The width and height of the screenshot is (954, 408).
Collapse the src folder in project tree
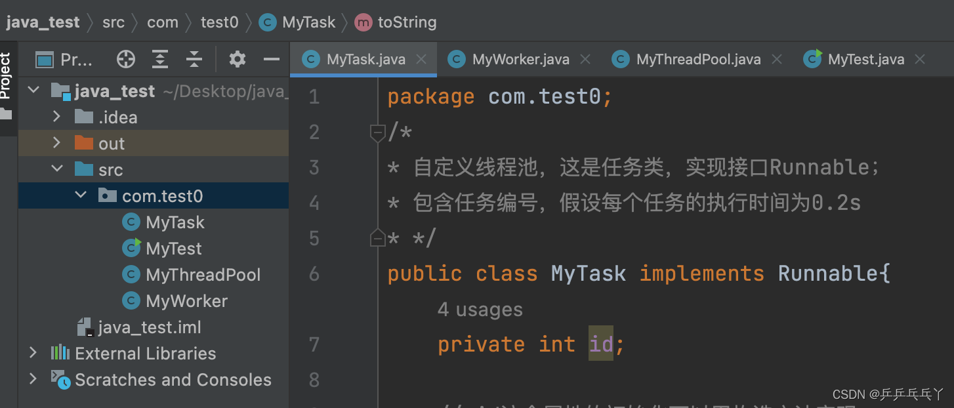pyautogui.click(x=57, y=169)
